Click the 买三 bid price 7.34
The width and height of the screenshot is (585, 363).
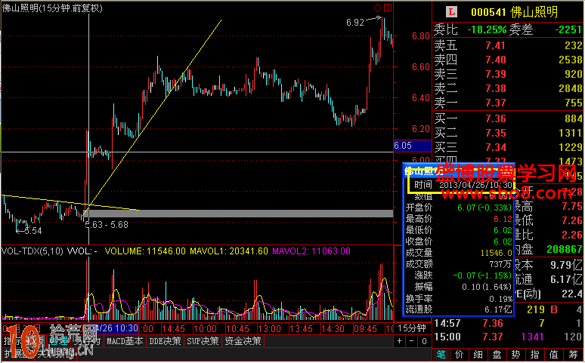click(496, 147)
